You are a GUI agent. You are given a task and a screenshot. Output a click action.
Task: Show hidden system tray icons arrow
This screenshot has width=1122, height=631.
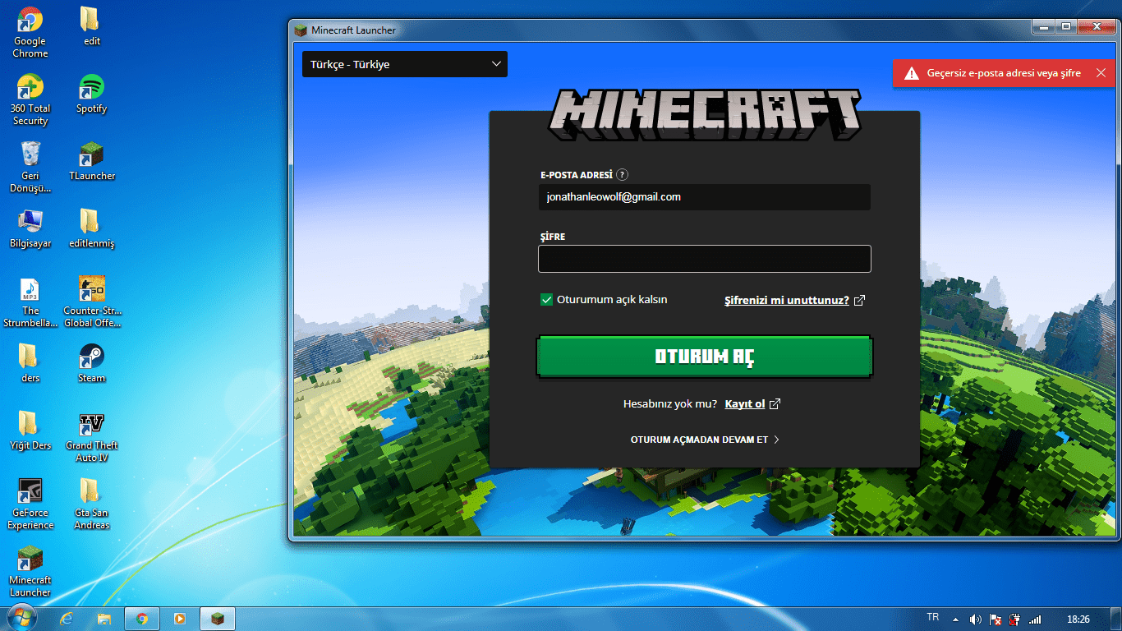[955, 619]
